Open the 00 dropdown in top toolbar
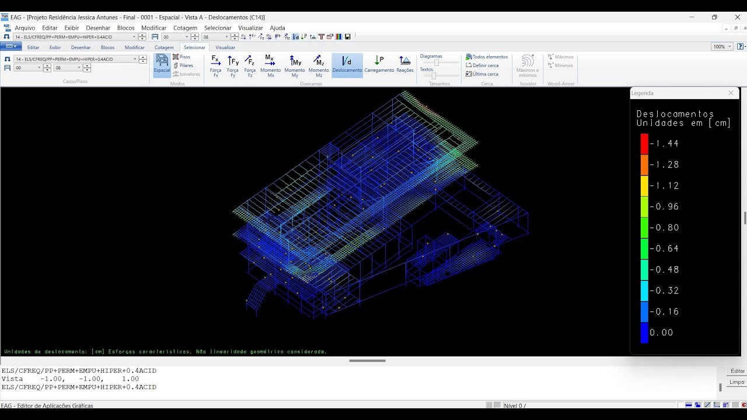Image resolution: width=747 pixels, height=420 pixels. click(187, 37)
